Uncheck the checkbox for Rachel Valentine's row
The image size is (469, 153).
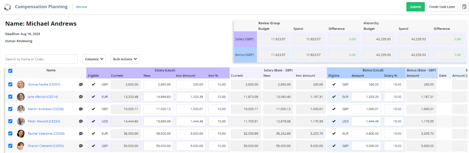[x=10, y=133]
